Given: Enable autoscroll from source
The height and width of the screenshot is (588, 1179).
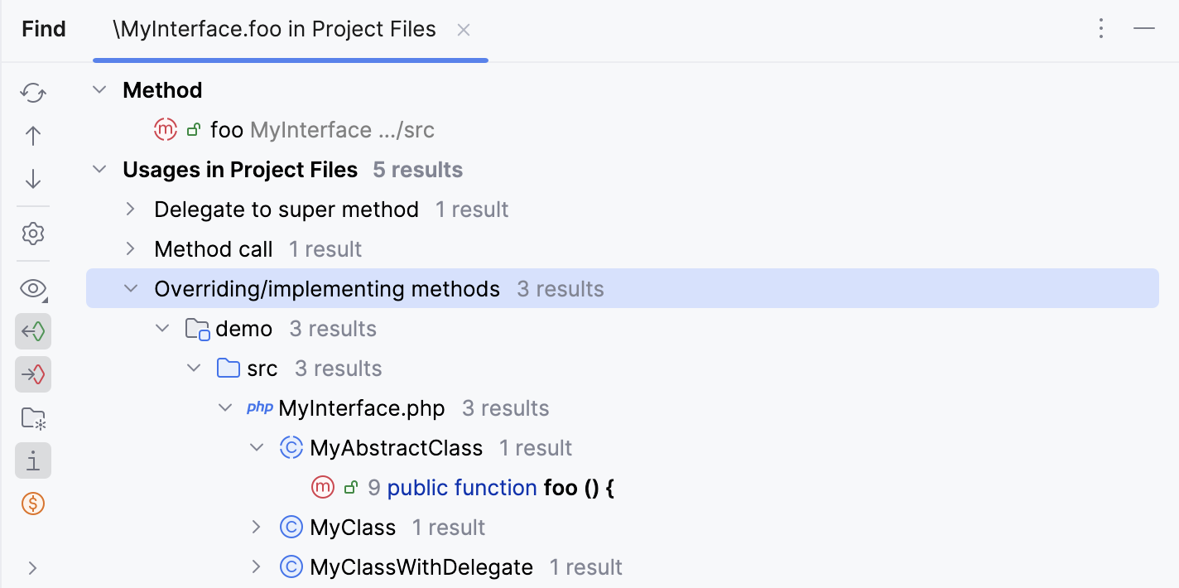Looking at the screenshot, I should (32, 374).
